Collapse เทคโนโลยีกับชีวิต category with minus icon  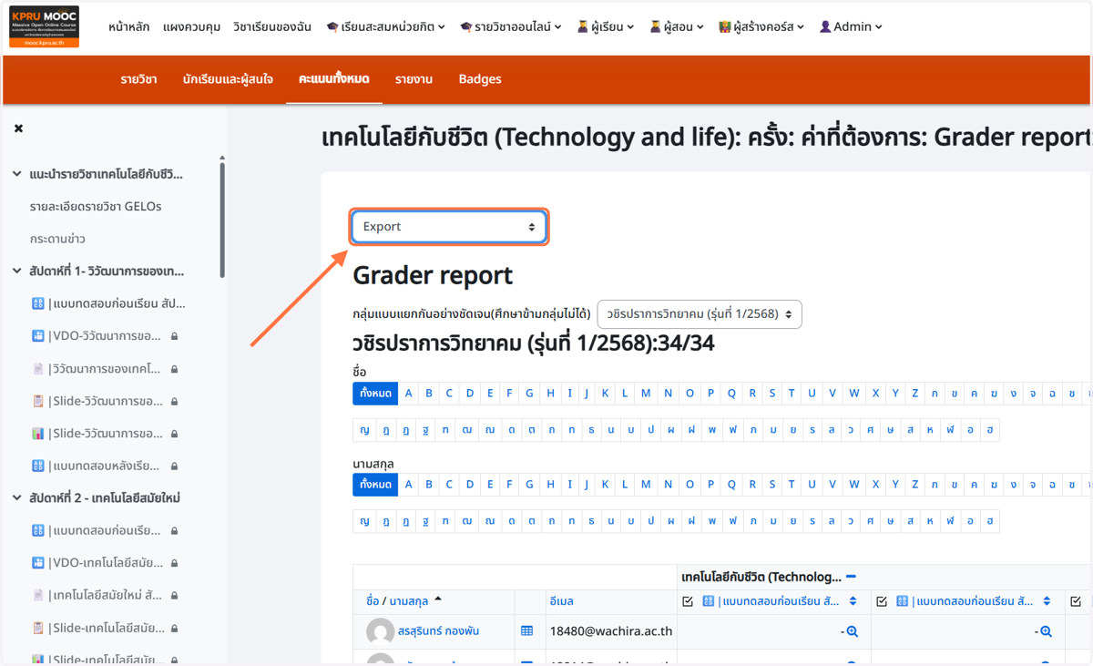click(851, 577)
